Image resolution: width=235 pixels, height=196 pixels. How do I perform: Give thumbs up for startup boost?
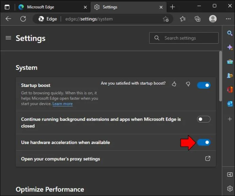(x=174, y=84)
